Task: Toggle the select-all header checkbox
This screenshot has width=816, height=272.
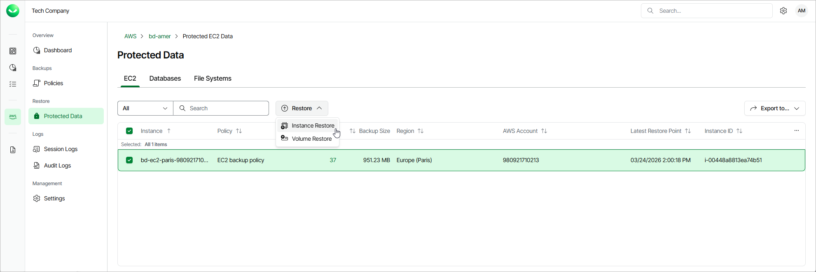Action: pyautogui.click(x=129, y=131)
